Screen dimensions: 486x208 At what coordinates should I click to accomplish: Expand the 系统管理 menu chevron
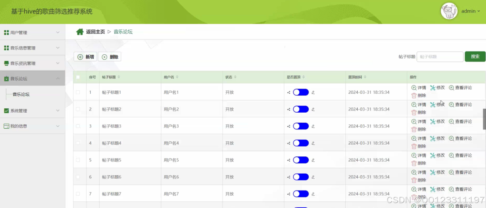[x=58, y=110]
